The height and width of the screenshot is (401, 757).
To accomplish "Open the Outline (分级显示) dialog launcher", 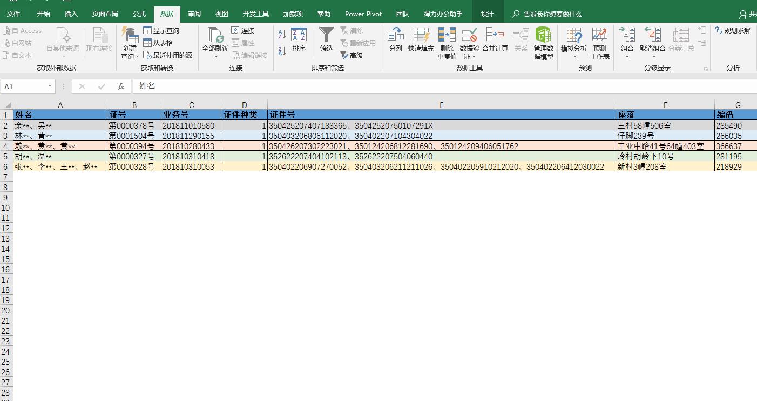I will coord(706,69).
